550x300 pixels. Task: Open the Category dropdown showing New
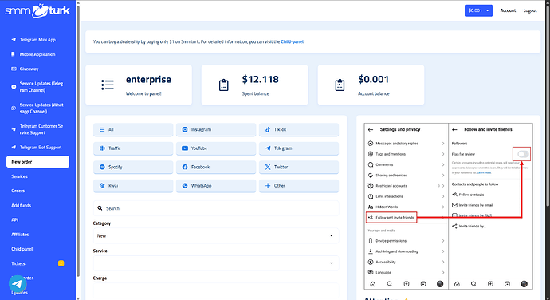216,235
